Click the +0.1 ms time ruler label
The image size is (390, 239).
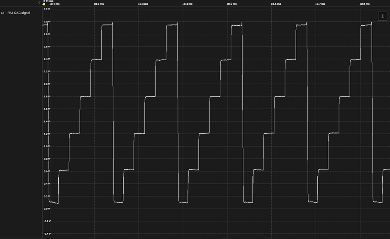tap(54, 4)
